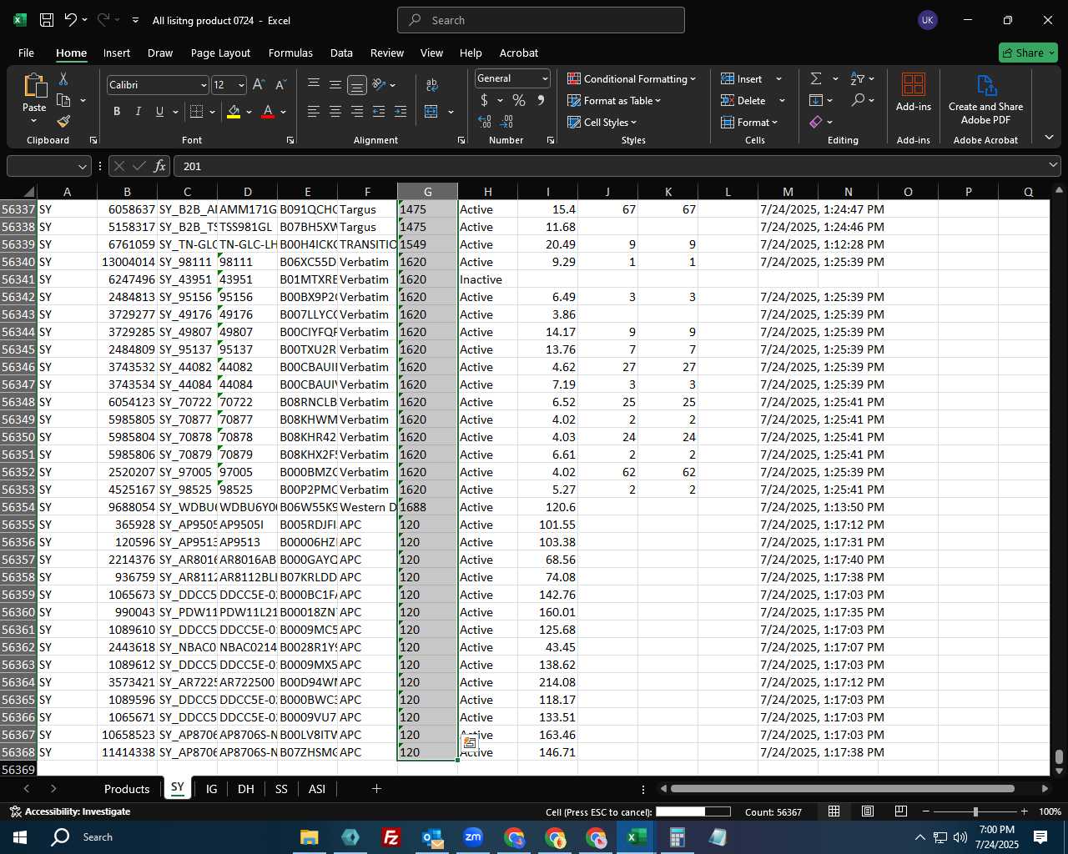Switch to the Formulas ribbon tab
This screenshot has width=1068, height=854.
pos(290,53)
